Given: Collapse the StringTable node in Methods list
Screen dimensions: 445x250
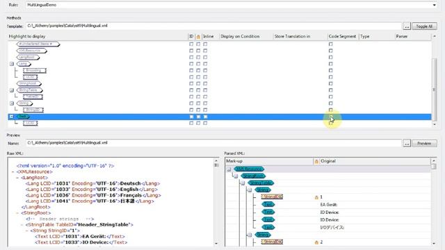Looking at the screenshot, I should click(x=12, y=90).
